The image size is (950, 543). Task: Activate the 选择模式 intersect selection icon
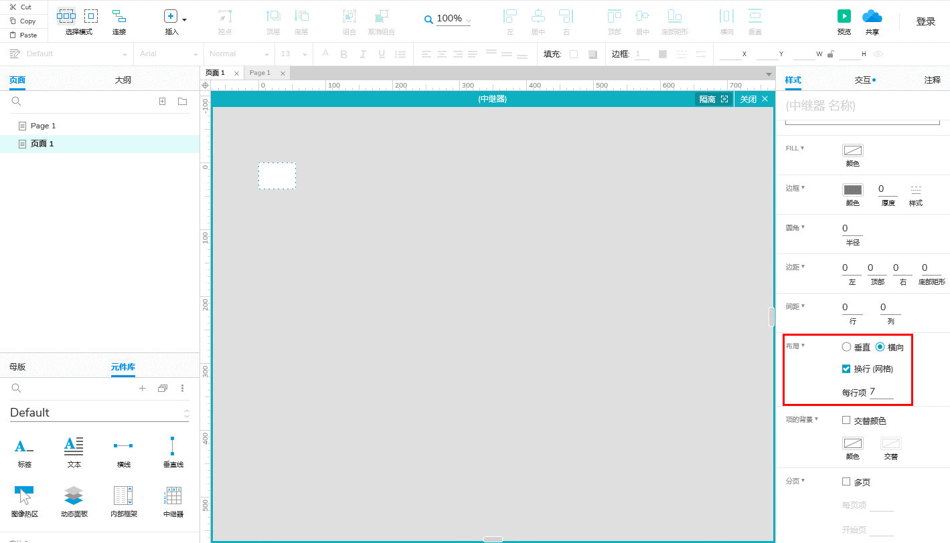click(x=66, y=16)
